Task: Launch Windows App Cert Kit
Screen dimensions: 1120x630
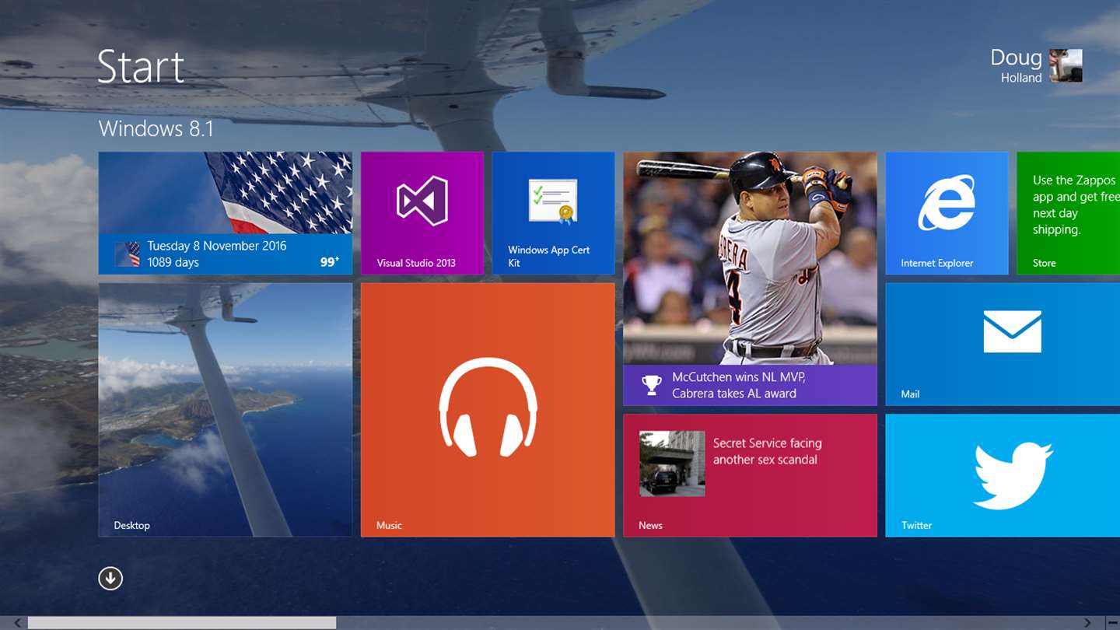Action: [553, 213]
